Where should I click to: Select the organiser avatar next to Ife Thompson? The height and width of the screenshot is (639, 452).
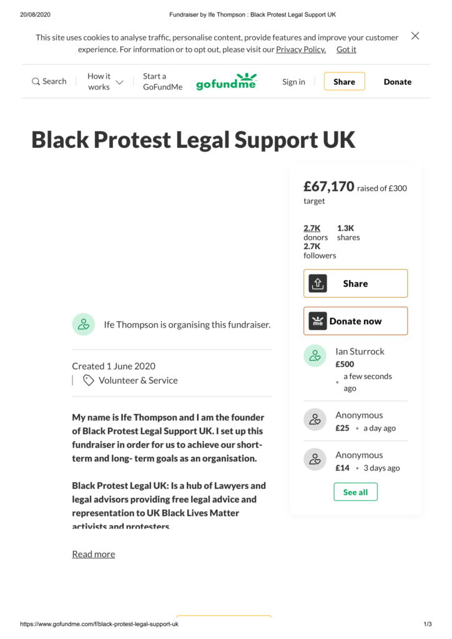click(84, 324)
